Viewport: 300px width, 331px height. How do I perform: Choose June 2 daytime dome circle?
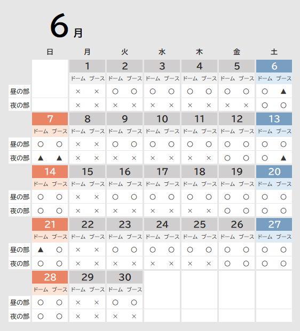(x=115, y=91)
